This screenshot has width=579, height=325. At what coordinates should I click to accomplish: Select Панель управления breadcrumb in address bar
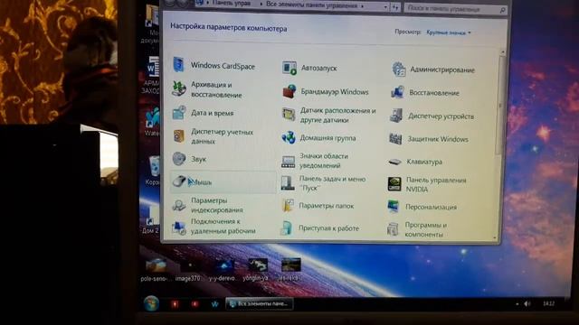pyautogui.click(x=232, y=4)
